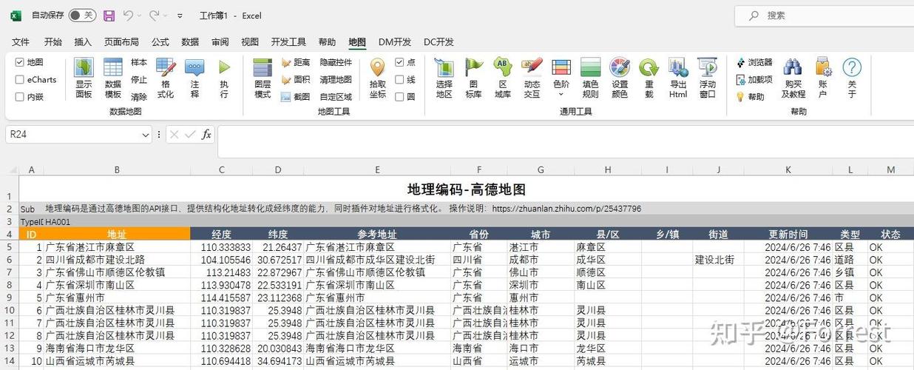Select row header 9
Screen dimensions: 914x370
tap(10, 297)
